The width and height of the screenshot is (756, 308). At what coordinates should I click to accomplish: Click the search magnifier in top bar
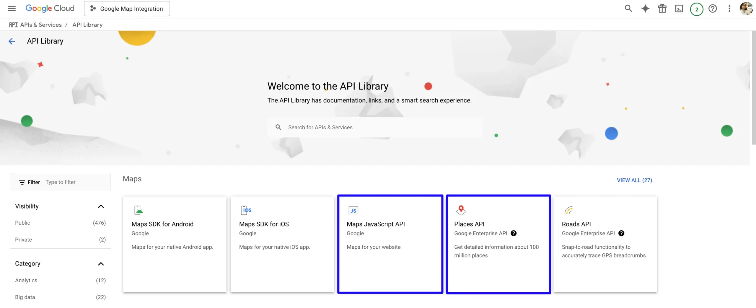pos(628,9)
